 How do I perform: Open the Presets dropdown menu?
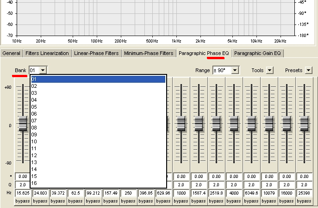pos(308,70)
